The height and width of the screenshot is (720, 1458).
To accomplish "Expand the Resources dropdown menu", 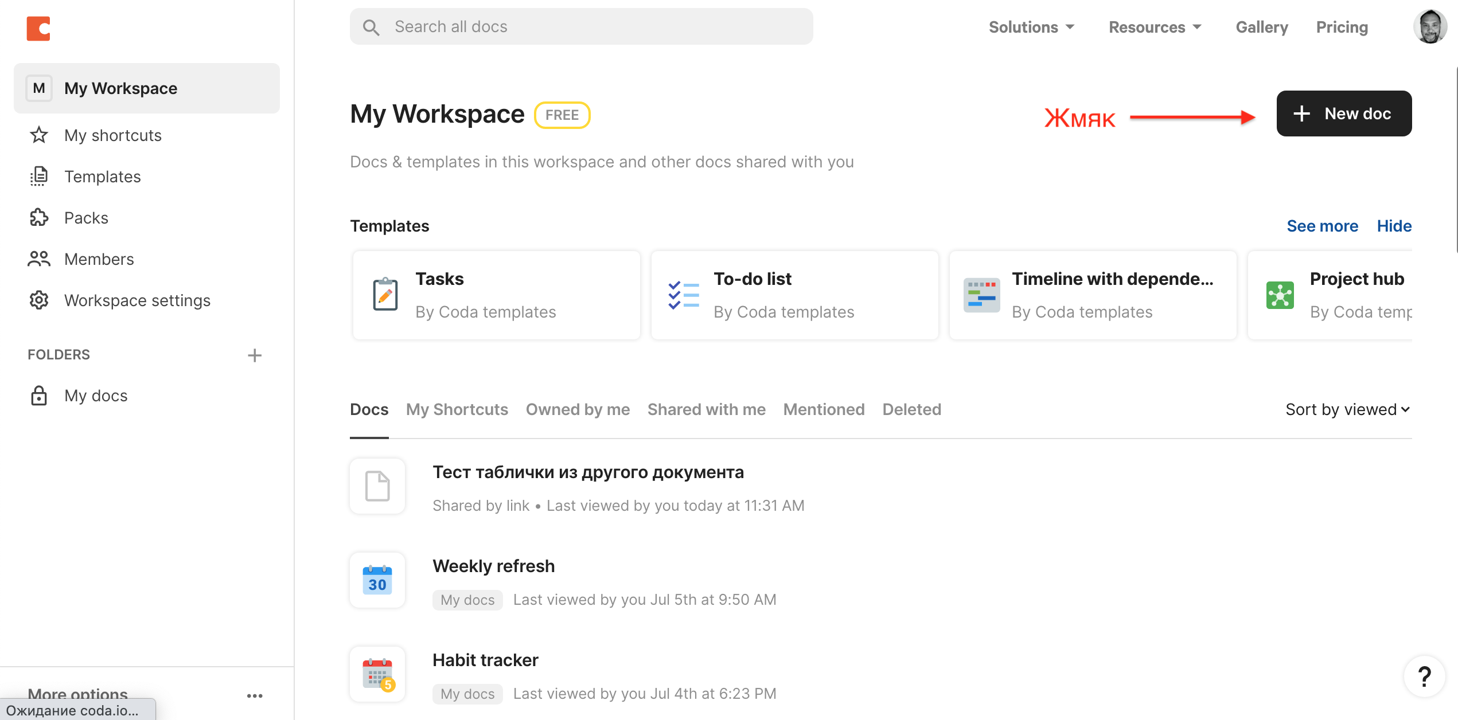I will pyautogui.click(x=1155, y=27).
